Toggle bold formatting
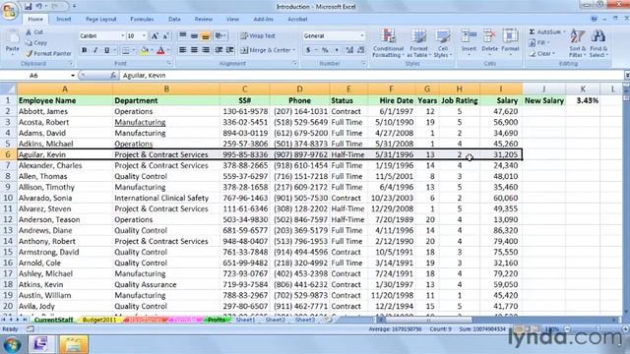This screenshot has width=630, height=354. coord(85,50)
